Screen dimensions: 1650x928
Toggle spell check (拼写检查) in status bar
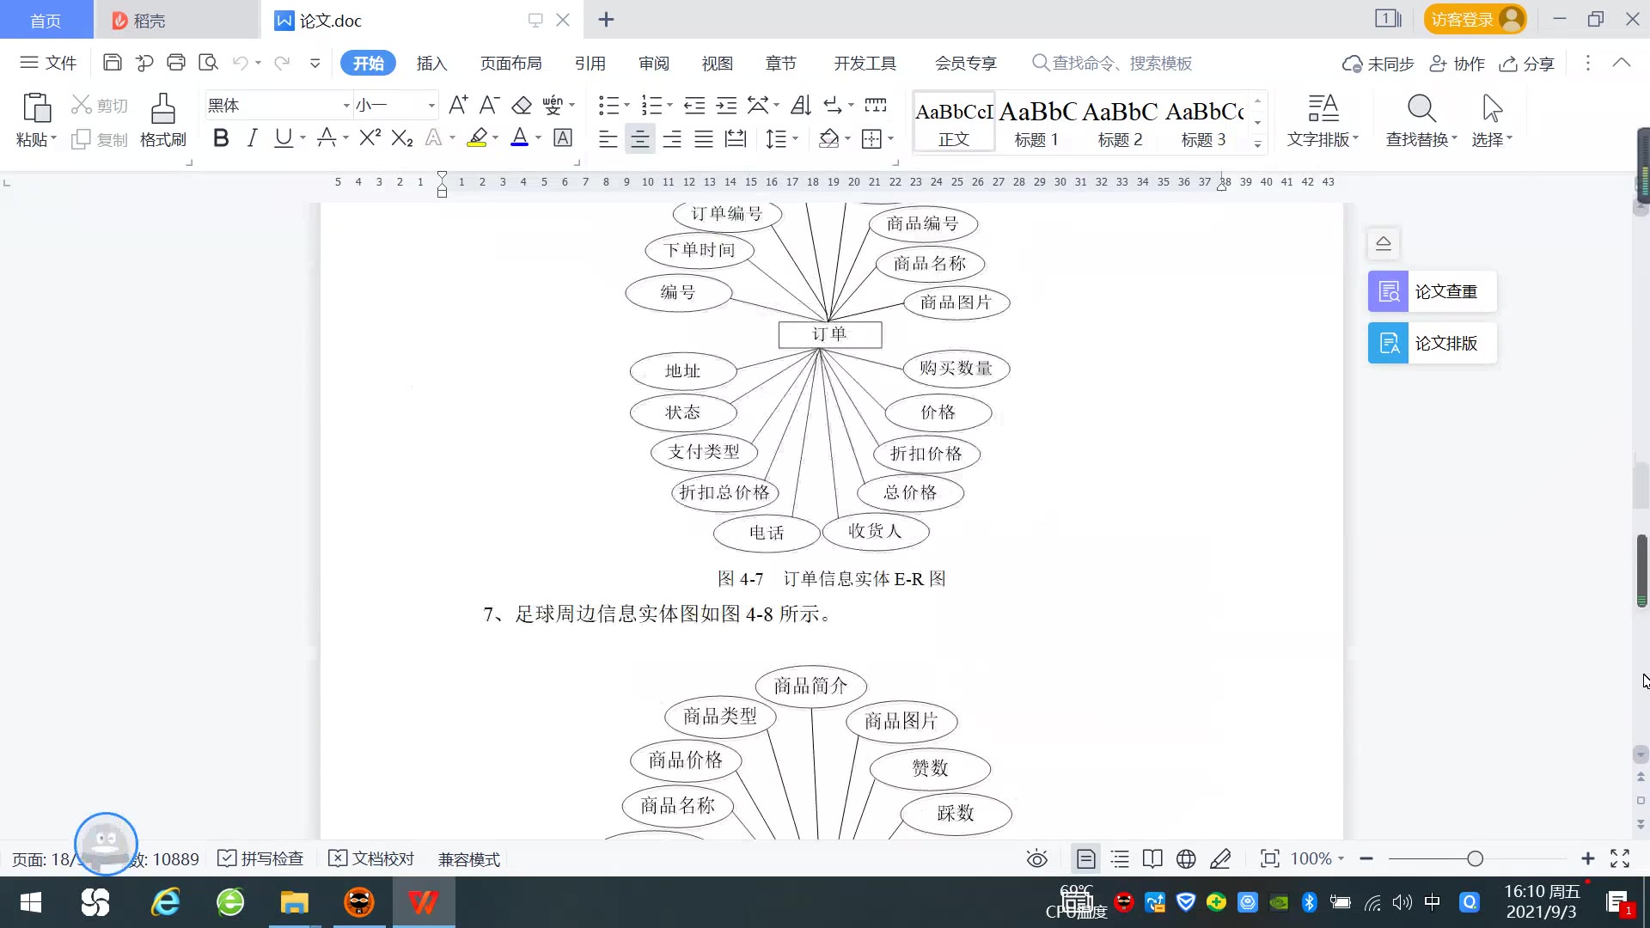[261, 858]
